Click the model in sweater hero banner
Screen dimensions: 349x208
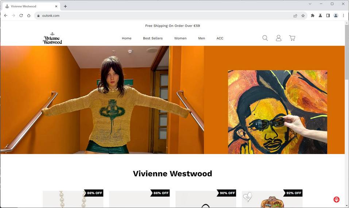click(102, 100)
